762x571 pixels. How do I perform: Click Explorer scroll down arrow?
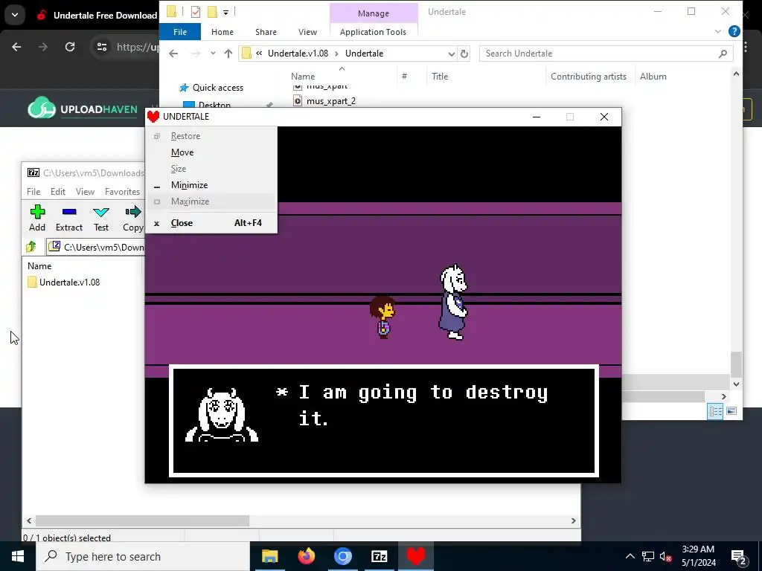736,384
